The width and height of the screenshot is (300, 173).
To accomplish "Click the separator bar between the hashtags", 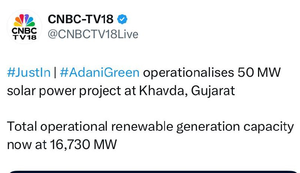I will tap(55, 73).
